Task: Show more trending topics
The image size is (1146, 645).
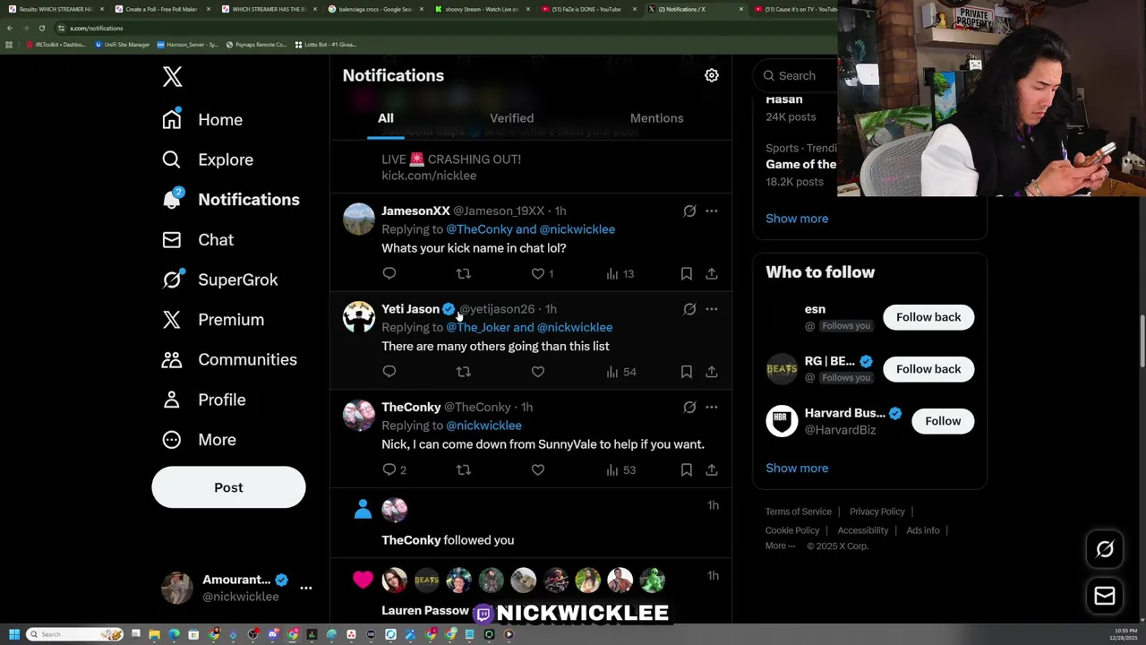Action: [797, 219]
